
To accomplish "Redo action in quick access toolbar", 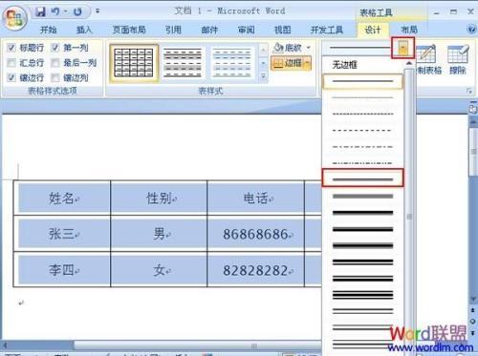I will [x=77, y=11].
